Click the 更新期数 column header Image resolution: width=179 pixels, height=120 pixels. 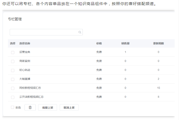click(158, 43)
